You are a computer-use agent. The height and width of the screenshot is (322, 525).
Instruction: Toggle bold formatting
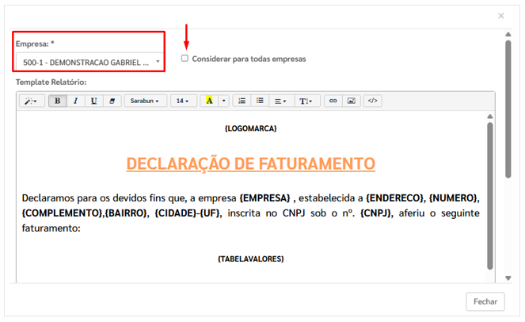tap(57, 102)
